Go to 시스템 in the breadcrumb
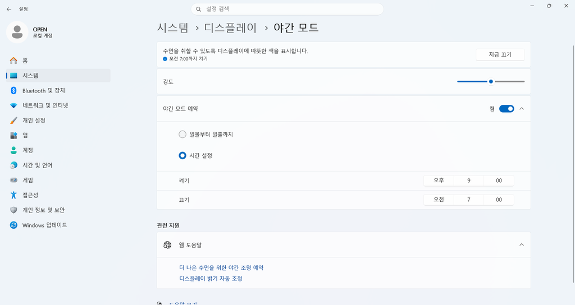Image resolution: width=575 pixels, height=305 pixels. (x=173, y=28)
